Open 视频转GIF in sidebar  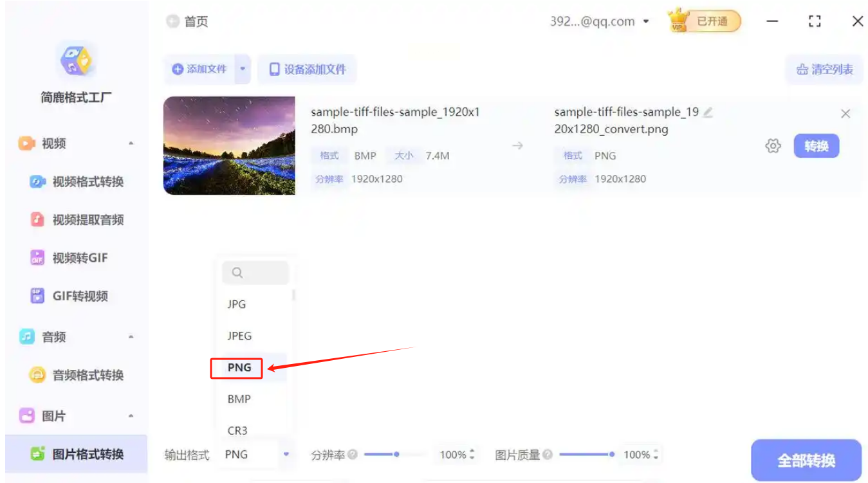click(x=69, y=258)
